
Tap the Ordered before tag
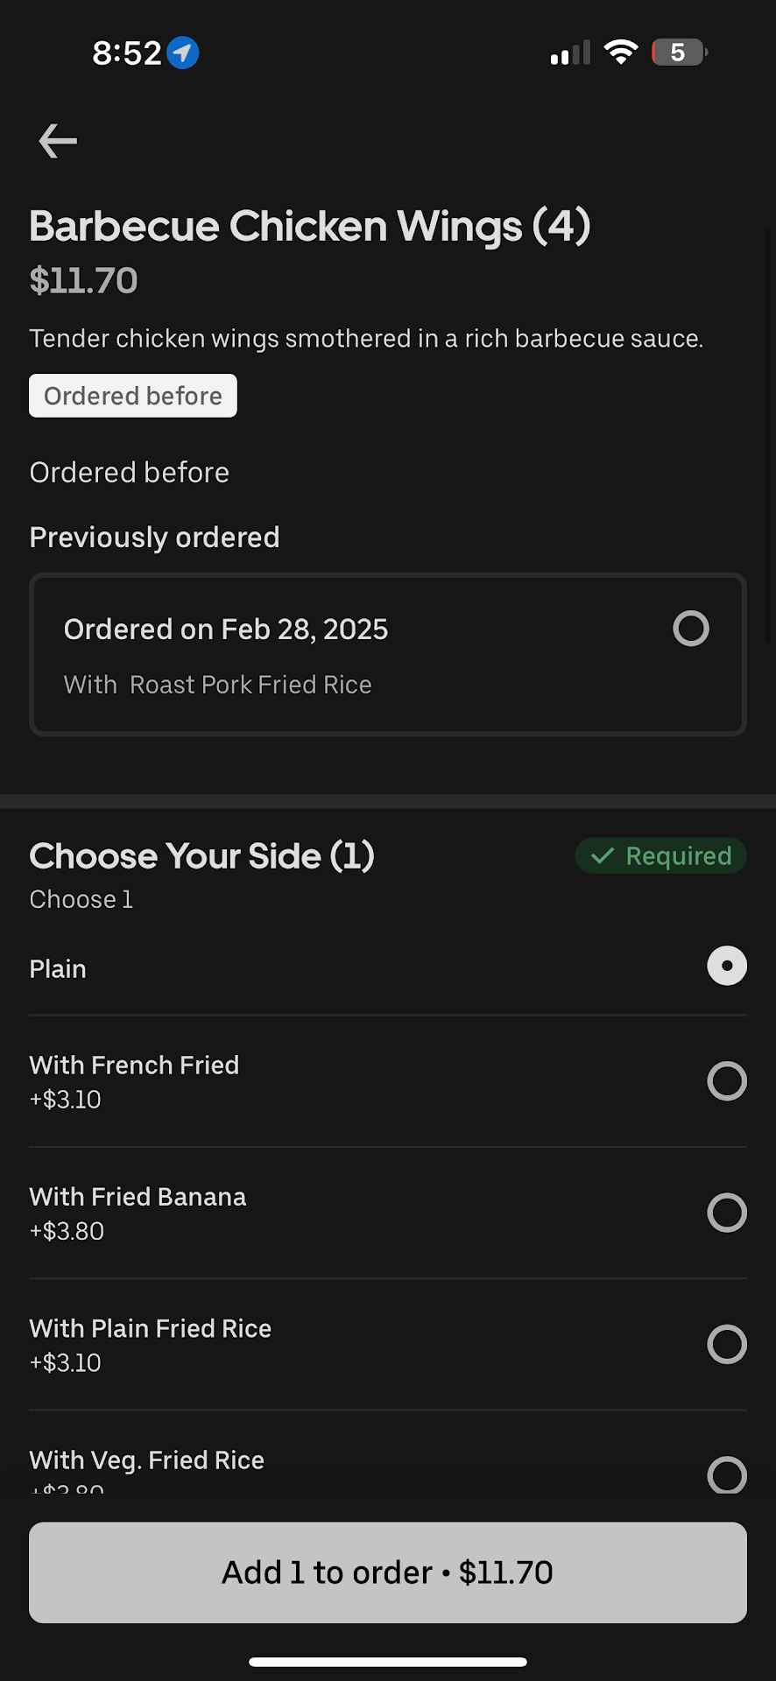click(x=133, y=396)
